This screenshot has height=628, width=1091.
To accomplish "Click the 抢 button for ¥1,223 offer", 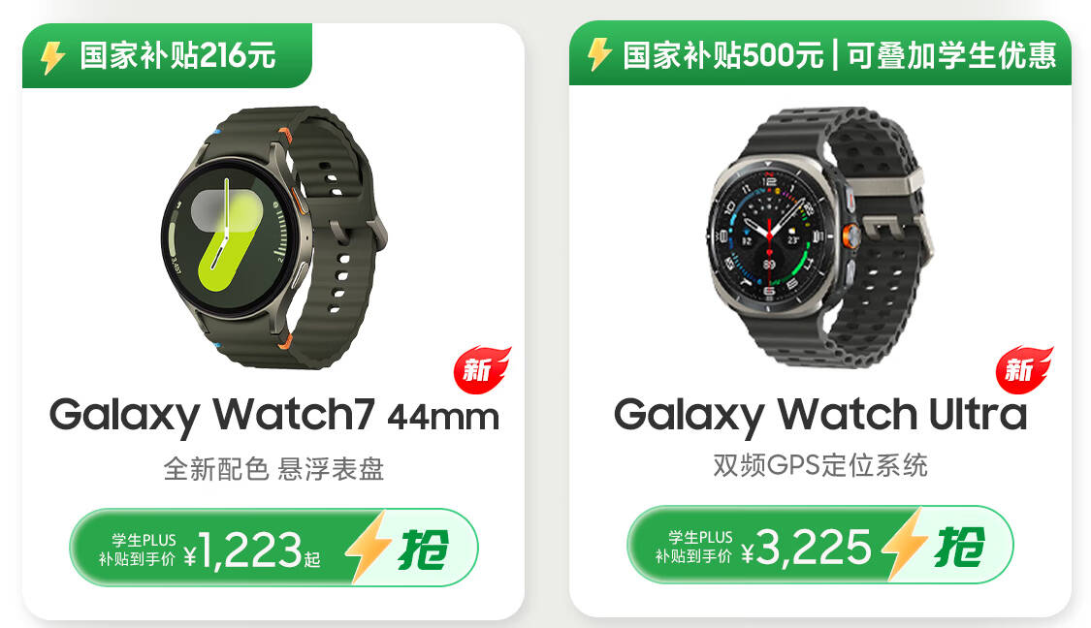I will pos(423,549).
